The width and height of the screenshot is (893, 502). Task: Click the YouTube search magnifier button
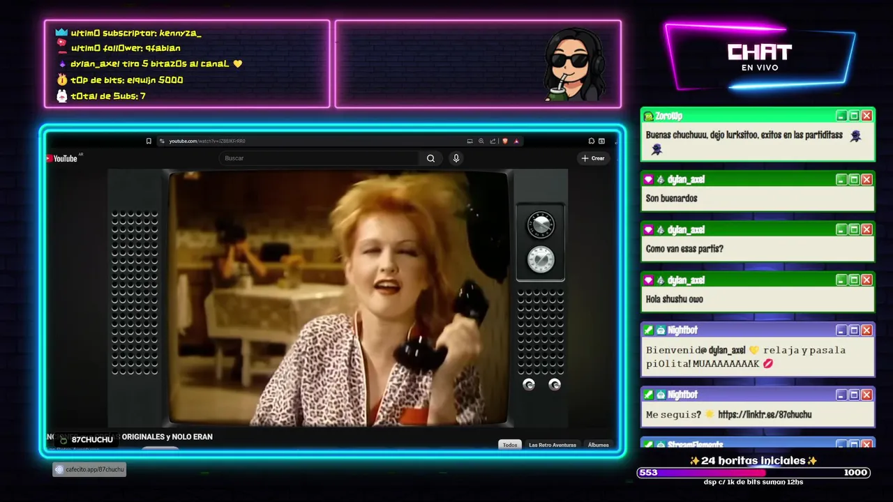pos(431,158)
